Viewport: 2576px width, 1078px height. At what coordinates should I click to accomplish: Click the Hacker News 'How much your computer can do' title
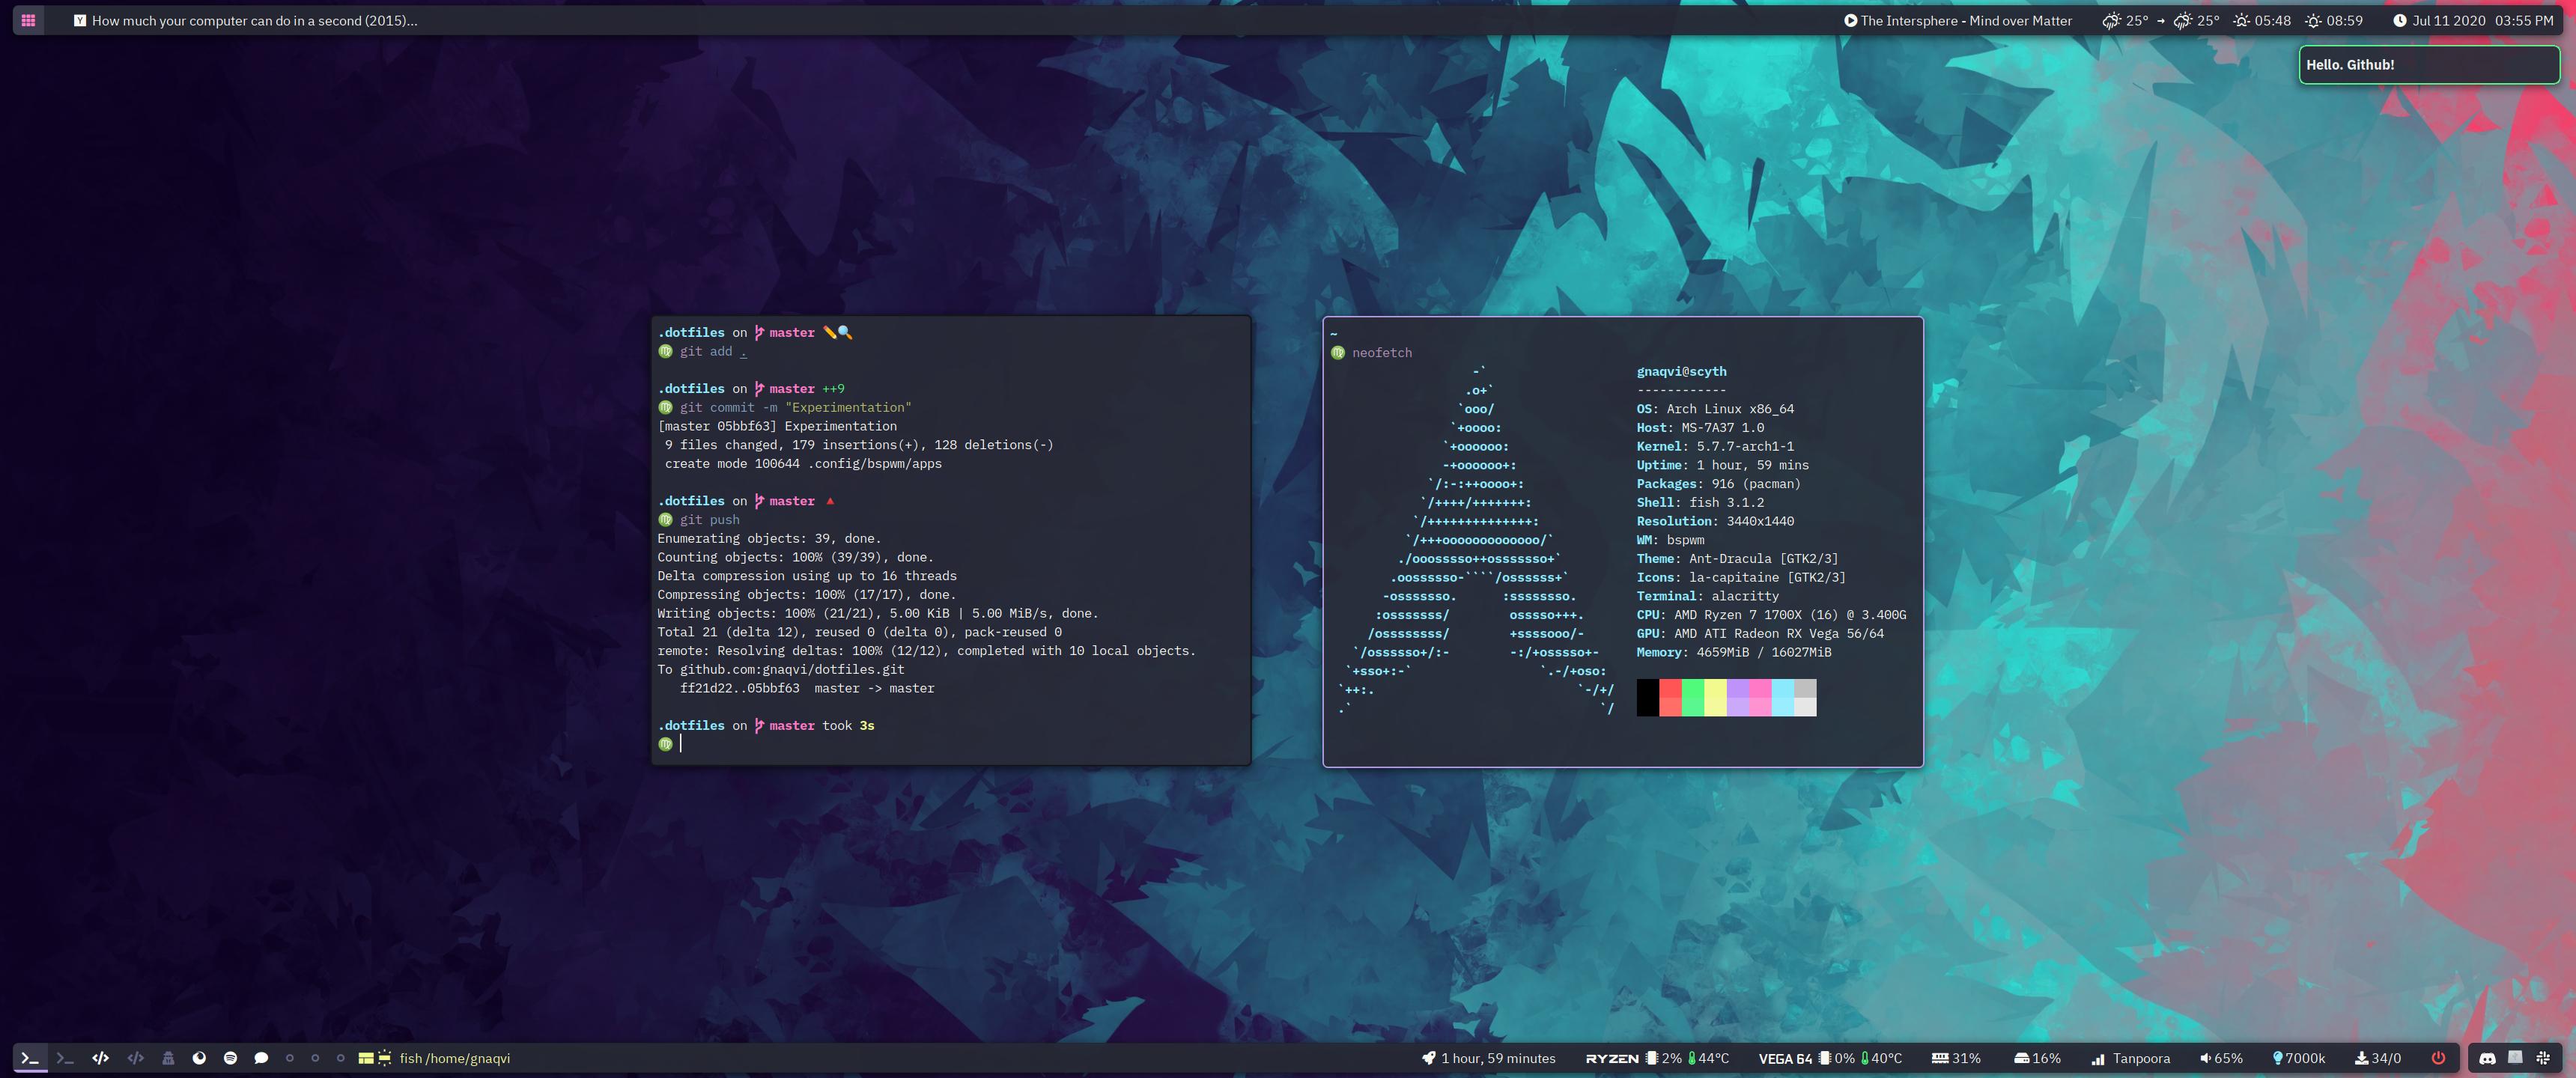[x=254, y=20]
